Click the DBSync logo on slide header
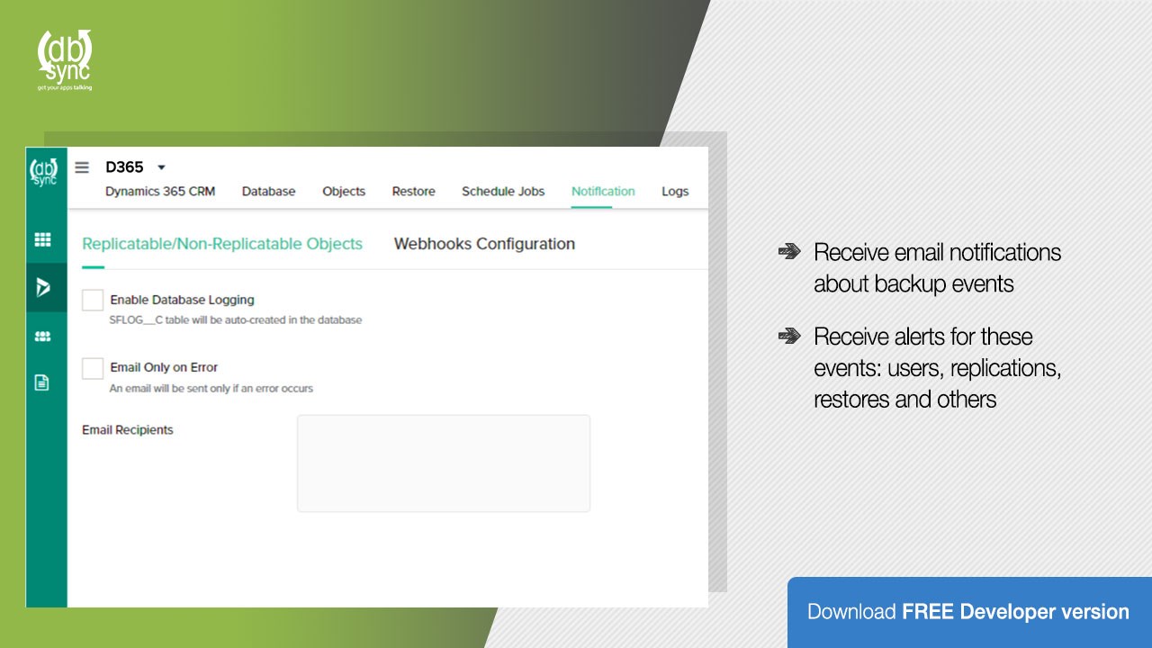 [65, 60]
